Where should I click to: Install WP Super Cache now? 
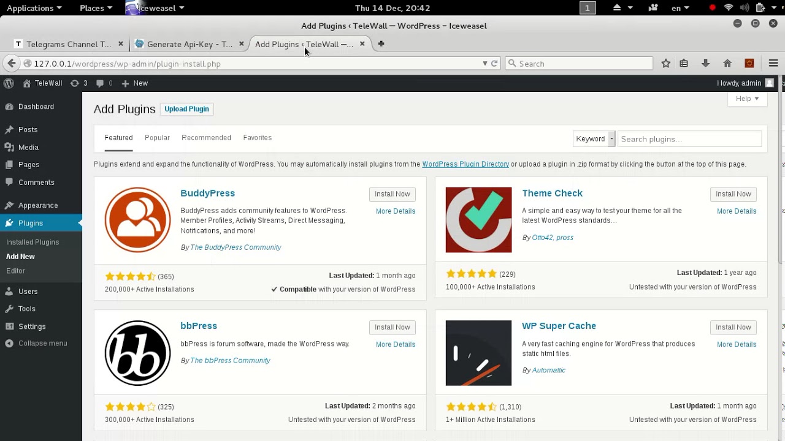pyautogui.click(x=733, y=327)
